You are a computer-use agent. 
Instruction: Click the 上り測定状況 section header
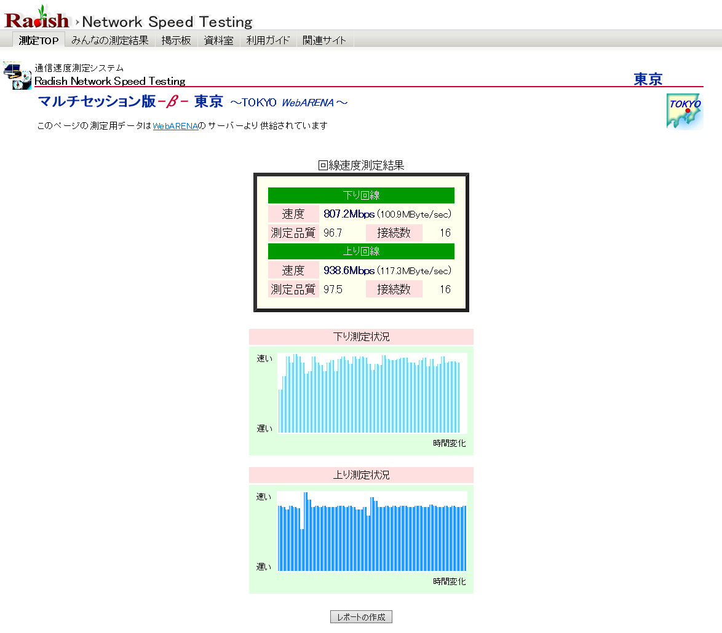pos(361,475)
